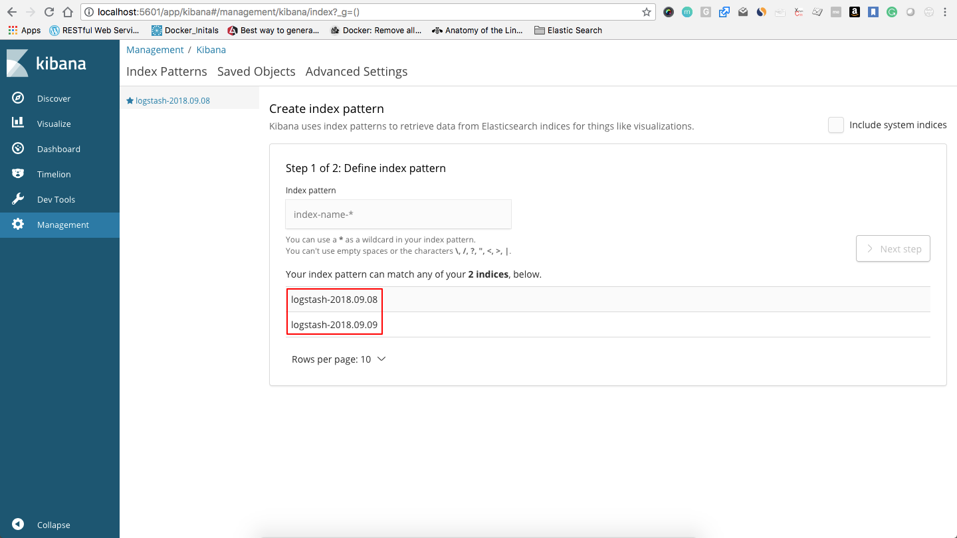Screen dimensions: 957x538
Task: Open Elastic Search bookmarks folder
Action: tap(568, 31)
